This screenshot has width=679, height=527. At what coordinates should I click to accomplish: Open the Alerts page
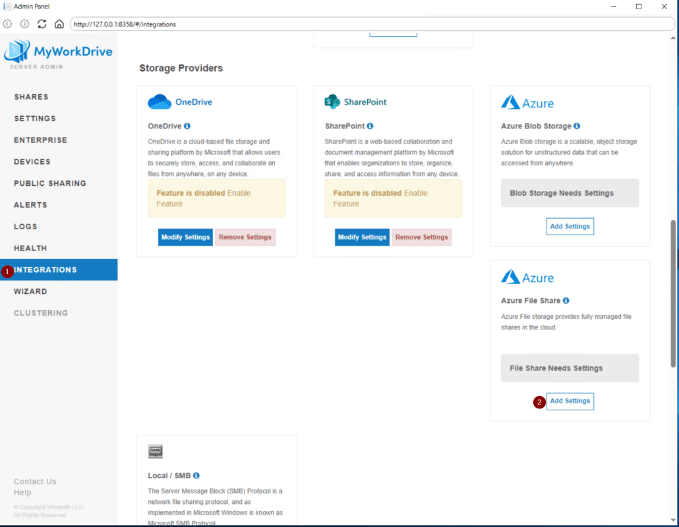(30, 205)
